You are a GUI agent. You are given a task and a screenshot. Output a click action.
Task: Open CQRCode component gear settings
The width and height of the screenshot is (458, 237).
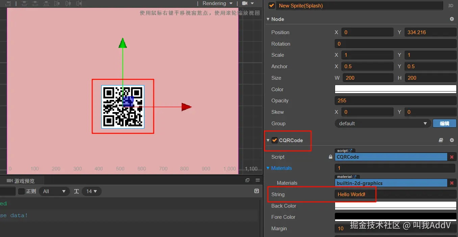click(x=452, y=140)
